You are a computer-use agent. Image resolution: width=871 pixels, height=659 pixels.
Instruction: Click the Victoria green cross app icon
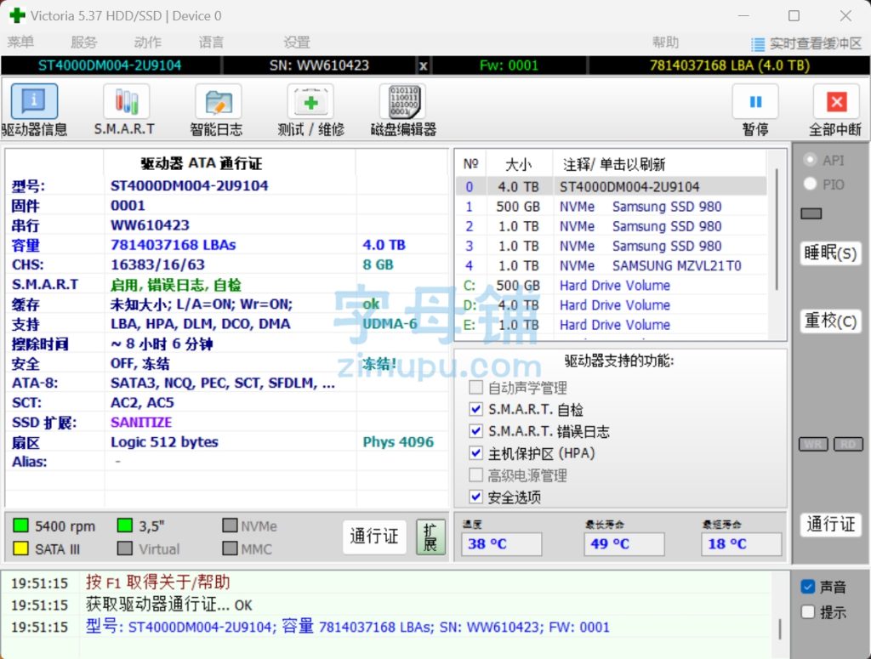[x=18, y=15]
